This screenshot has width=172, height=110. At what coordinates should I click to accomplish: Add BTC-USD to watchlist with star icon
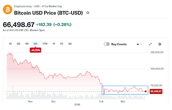point(88,13)
